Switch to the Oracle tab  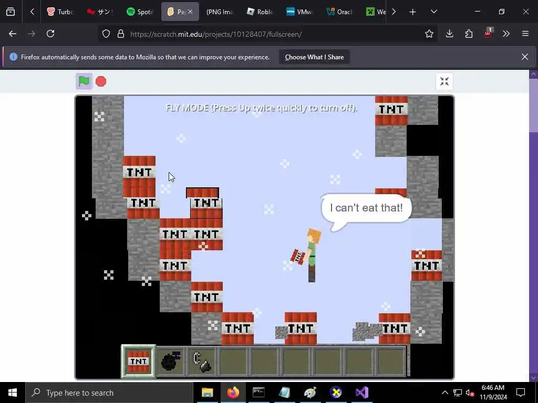pos(340,12)
